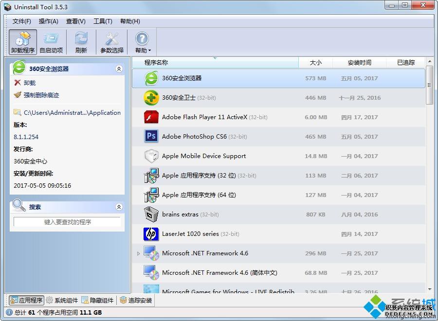Maximize the Uninstall Tool window
This screenshot has height=321, width=438.
pyautogui.click(x=405, y=5)
